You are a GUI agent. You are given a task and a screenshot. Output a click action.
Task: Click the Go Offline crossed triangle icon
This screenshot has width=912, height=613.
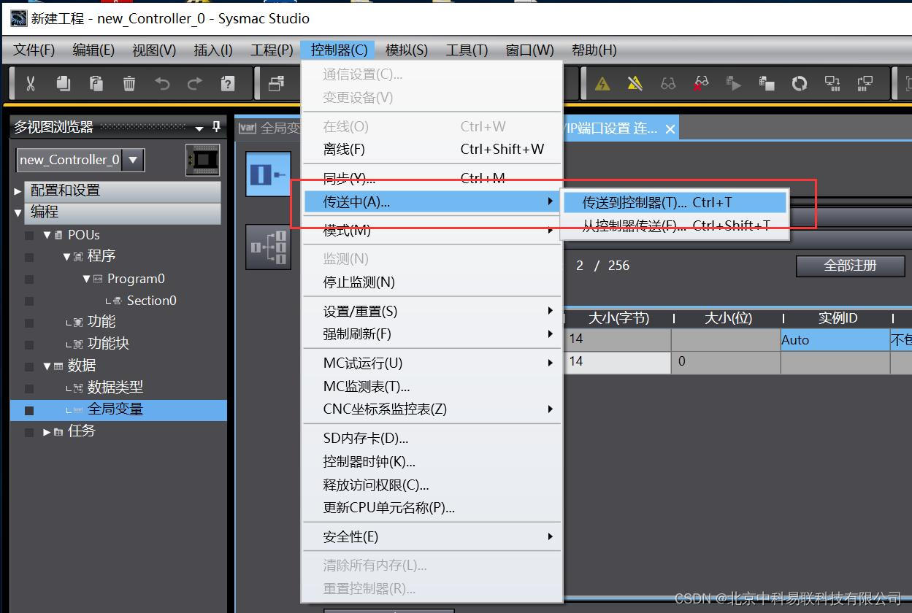(x=635, y=84)
